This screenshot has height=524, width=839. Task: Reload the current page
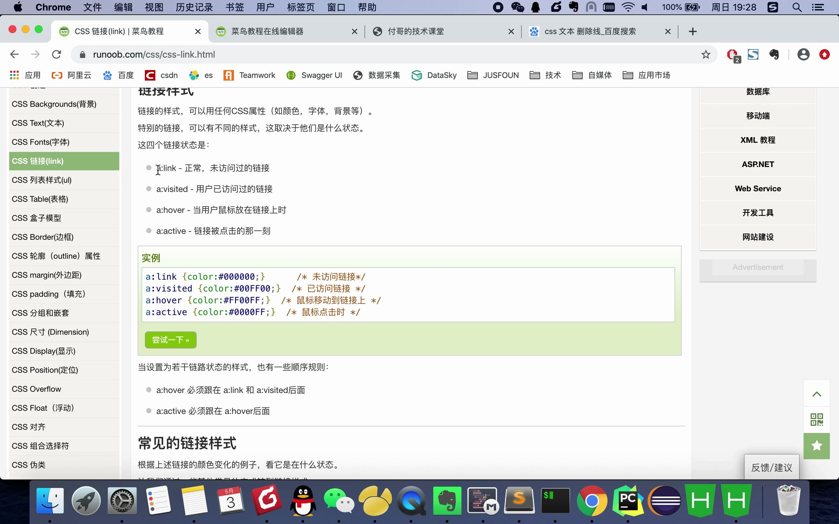coord(56,54)
